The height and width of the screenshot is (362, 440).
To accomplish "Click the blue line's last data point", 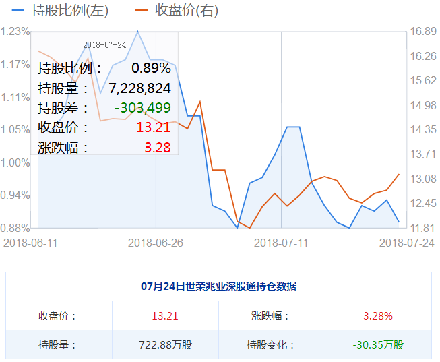I will tap(399, 222).
